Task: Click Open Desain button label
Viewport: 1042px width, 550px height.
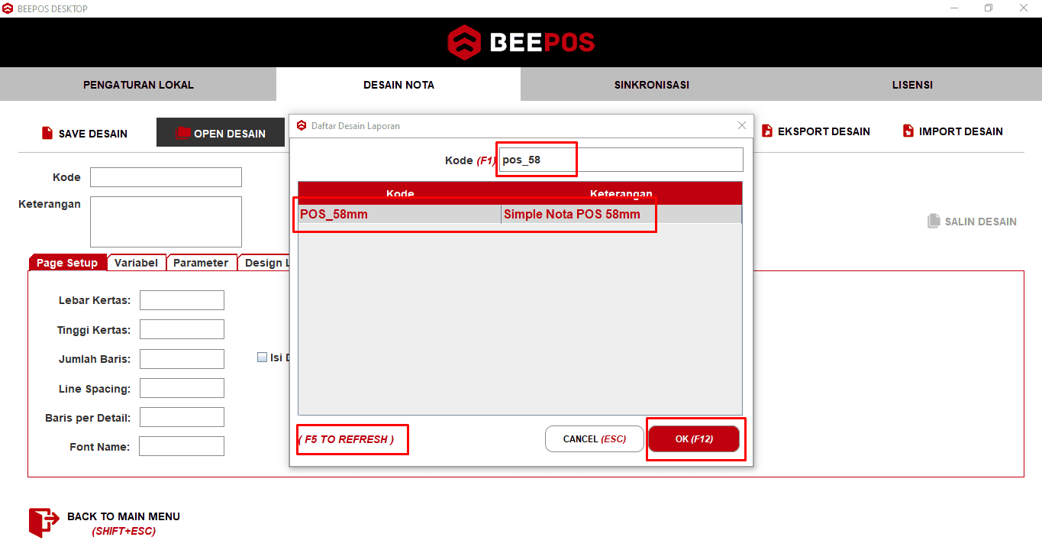Action: click(x=230, y=134)
